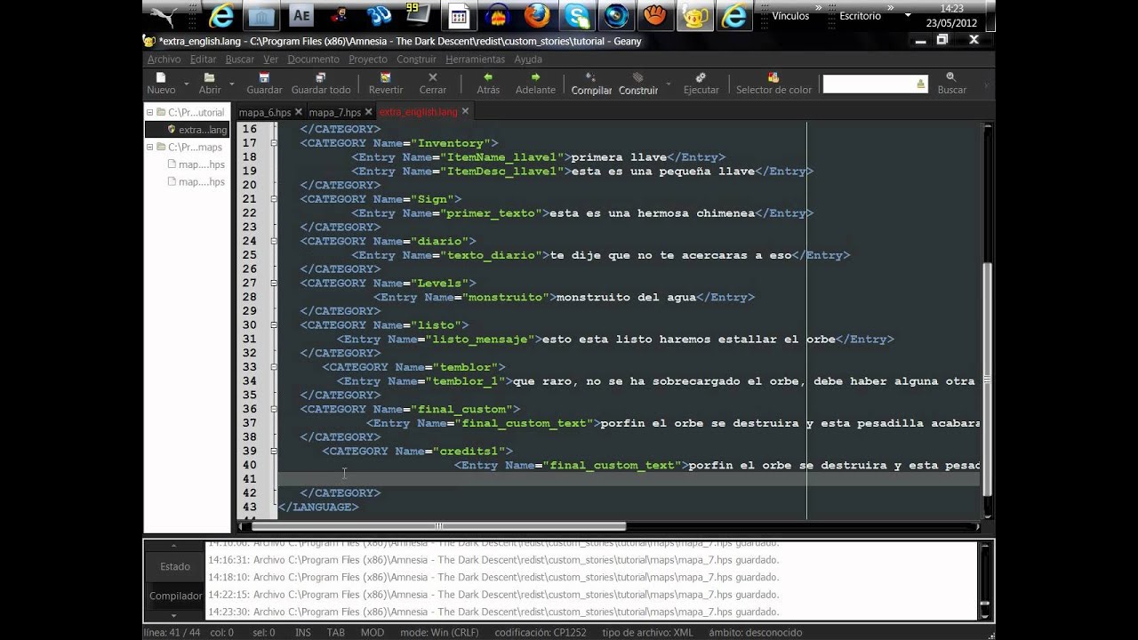Open Firefox from the taskbar
This screenshot has width=1138, height=640.
[x=536, y=16]
